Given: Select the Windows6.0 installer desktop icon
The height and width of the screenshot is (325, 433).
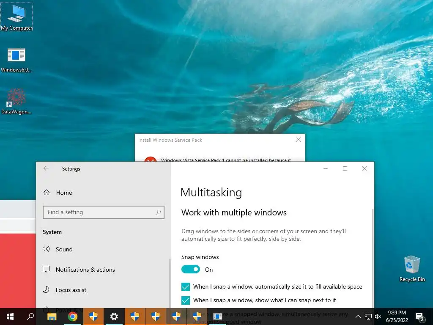Looking at the screenshot, I should (16, 60).
